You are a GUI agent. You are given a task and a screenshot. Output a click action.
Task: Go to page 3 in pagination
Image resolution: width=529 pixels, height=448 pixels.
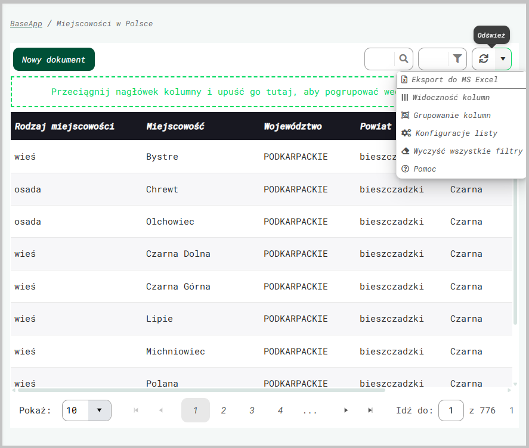pyautogui.click(x=252, y=410)
